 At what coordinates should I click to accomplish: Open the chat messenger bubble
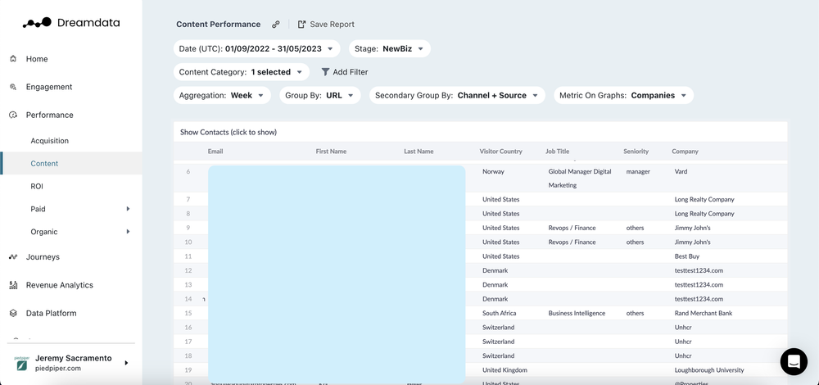[794, 361]
